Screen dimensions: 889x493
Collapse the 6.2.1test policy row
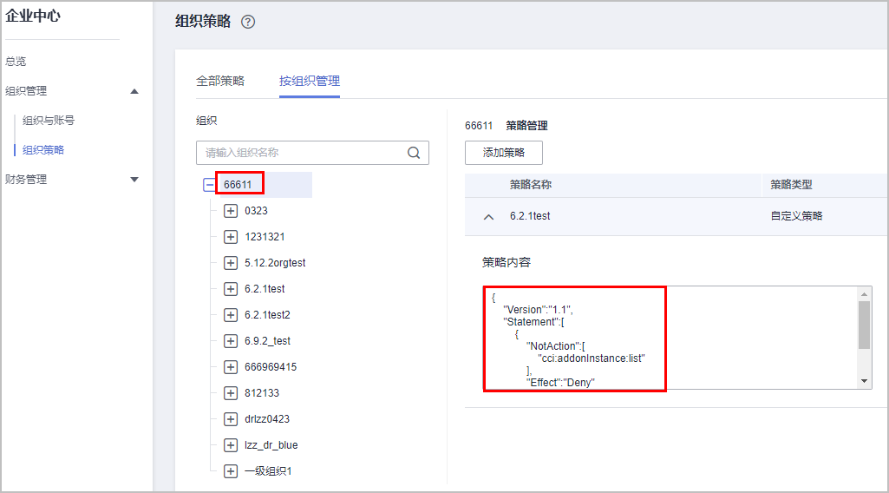coord(488,216)
